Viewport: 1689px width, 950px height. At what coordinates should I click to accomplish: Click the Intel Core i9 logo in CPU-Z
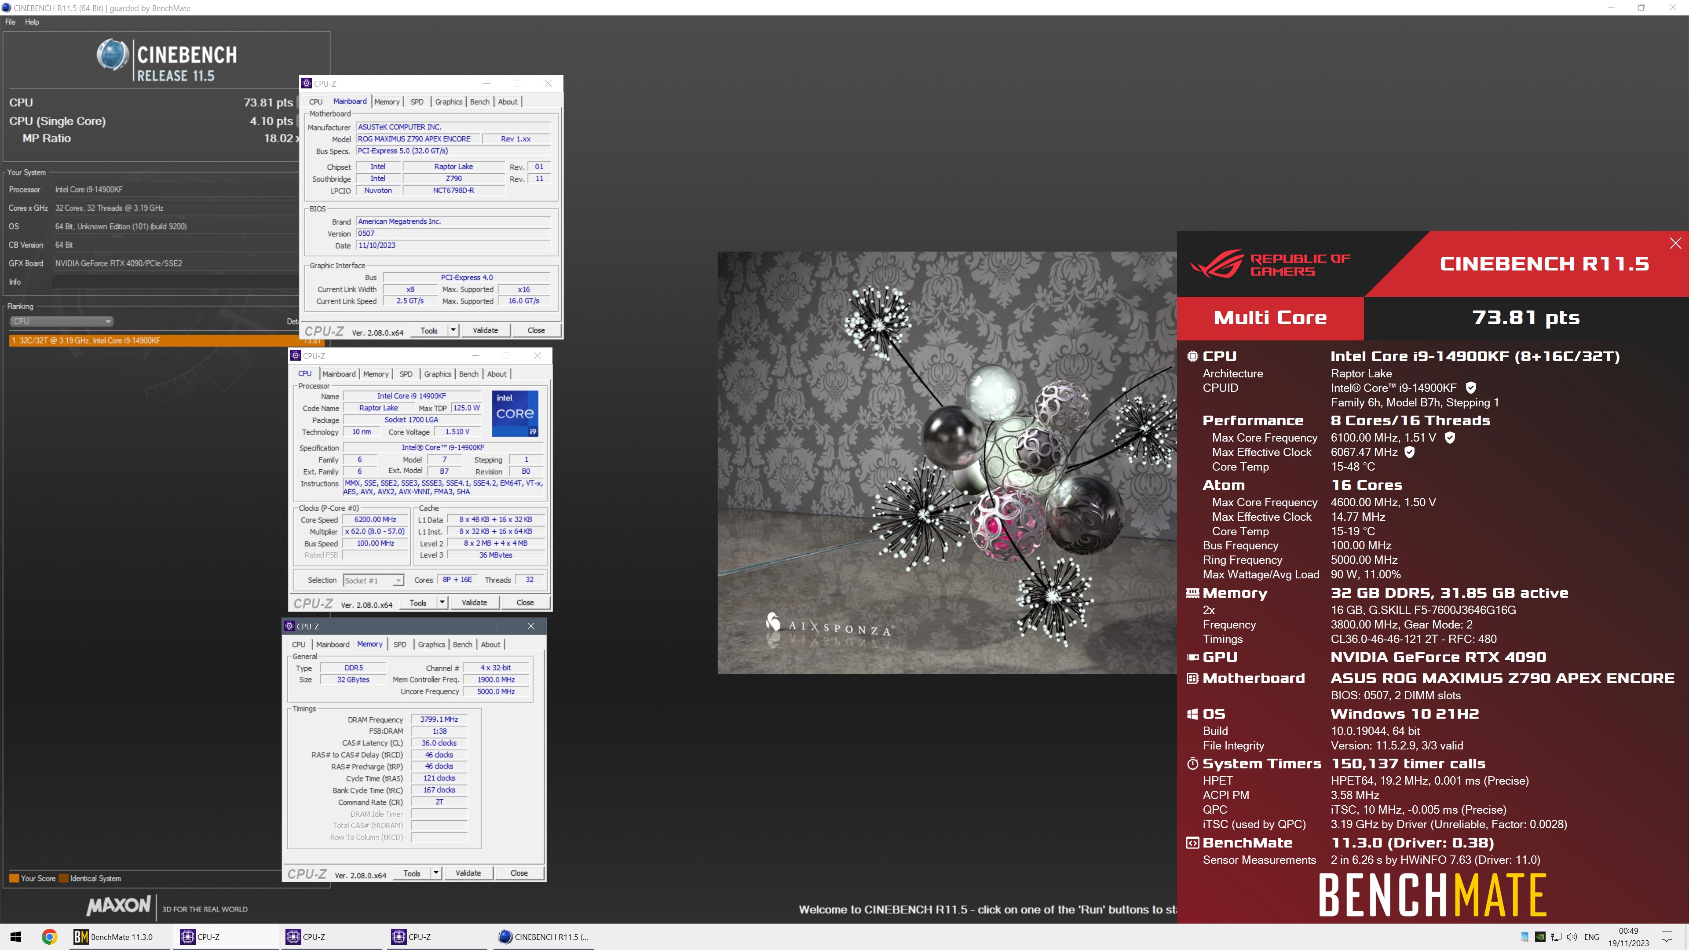515,413
